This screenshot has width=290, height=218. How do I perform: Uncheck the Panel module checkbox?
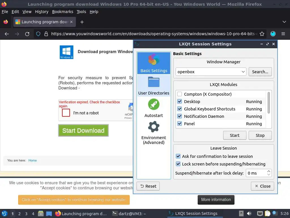tap(179, 124)
